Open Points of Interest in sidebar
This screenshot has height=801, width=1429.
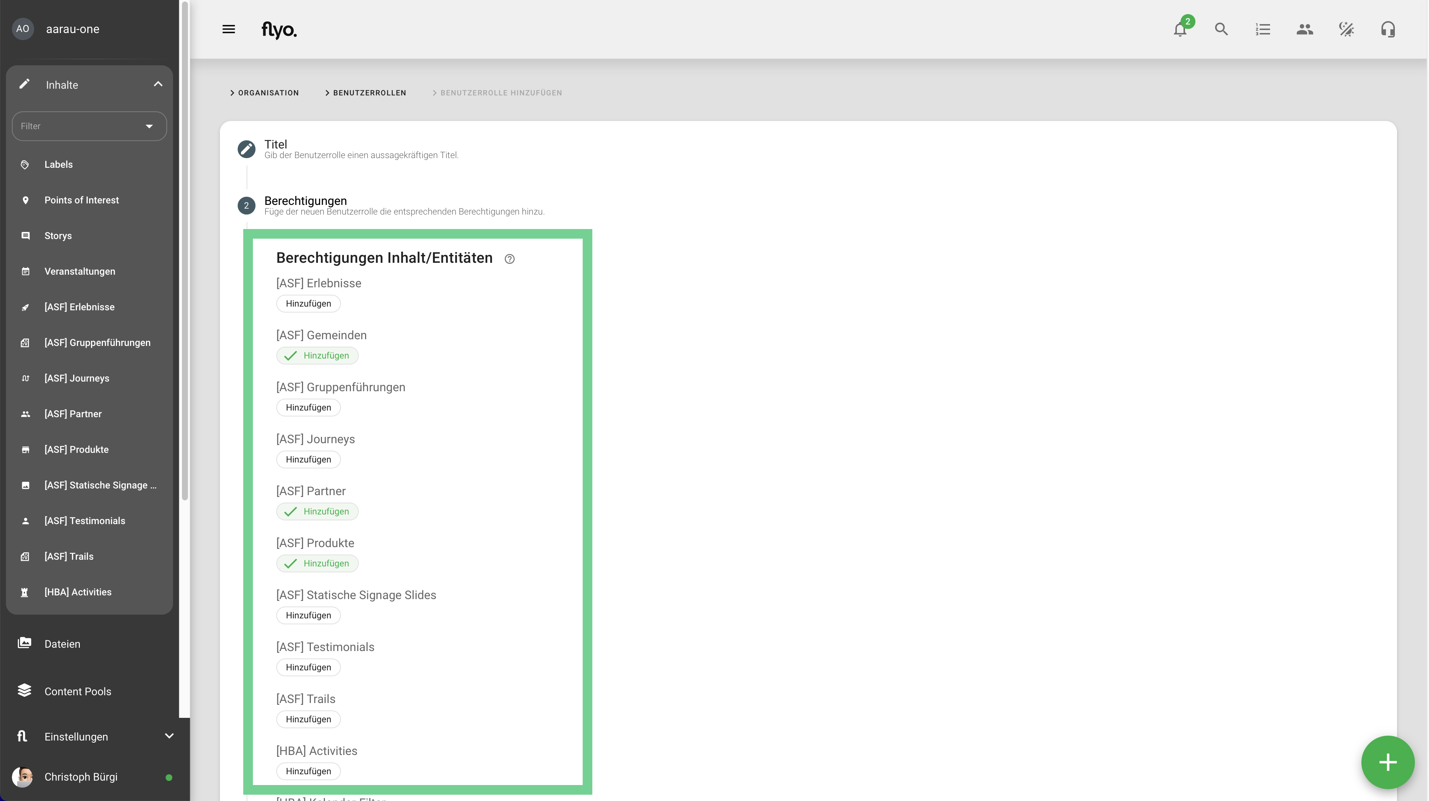82,200
